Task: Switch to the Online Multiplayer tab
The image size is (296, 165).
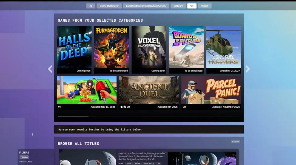Action: tap(109, 6)
